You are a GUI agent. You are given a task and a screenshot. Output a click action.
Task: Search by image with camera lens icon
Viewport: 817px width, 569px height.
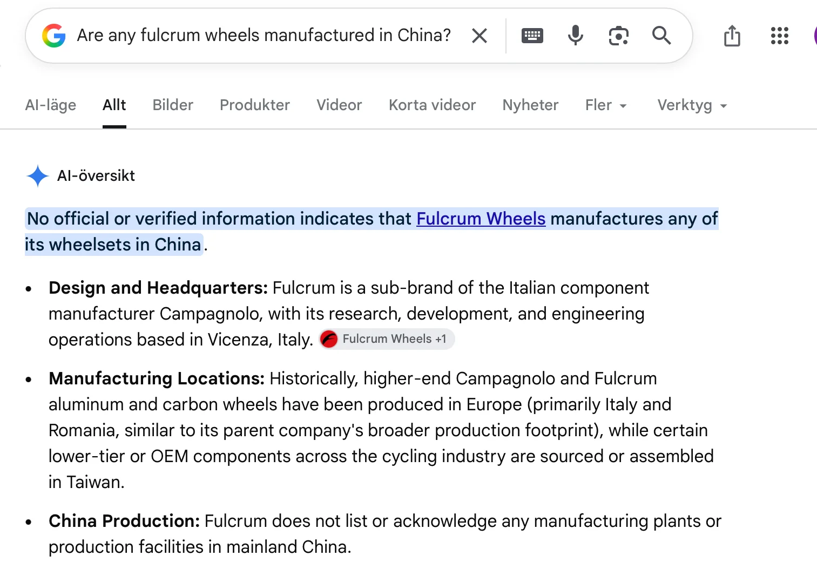click(x=619, y=36)
